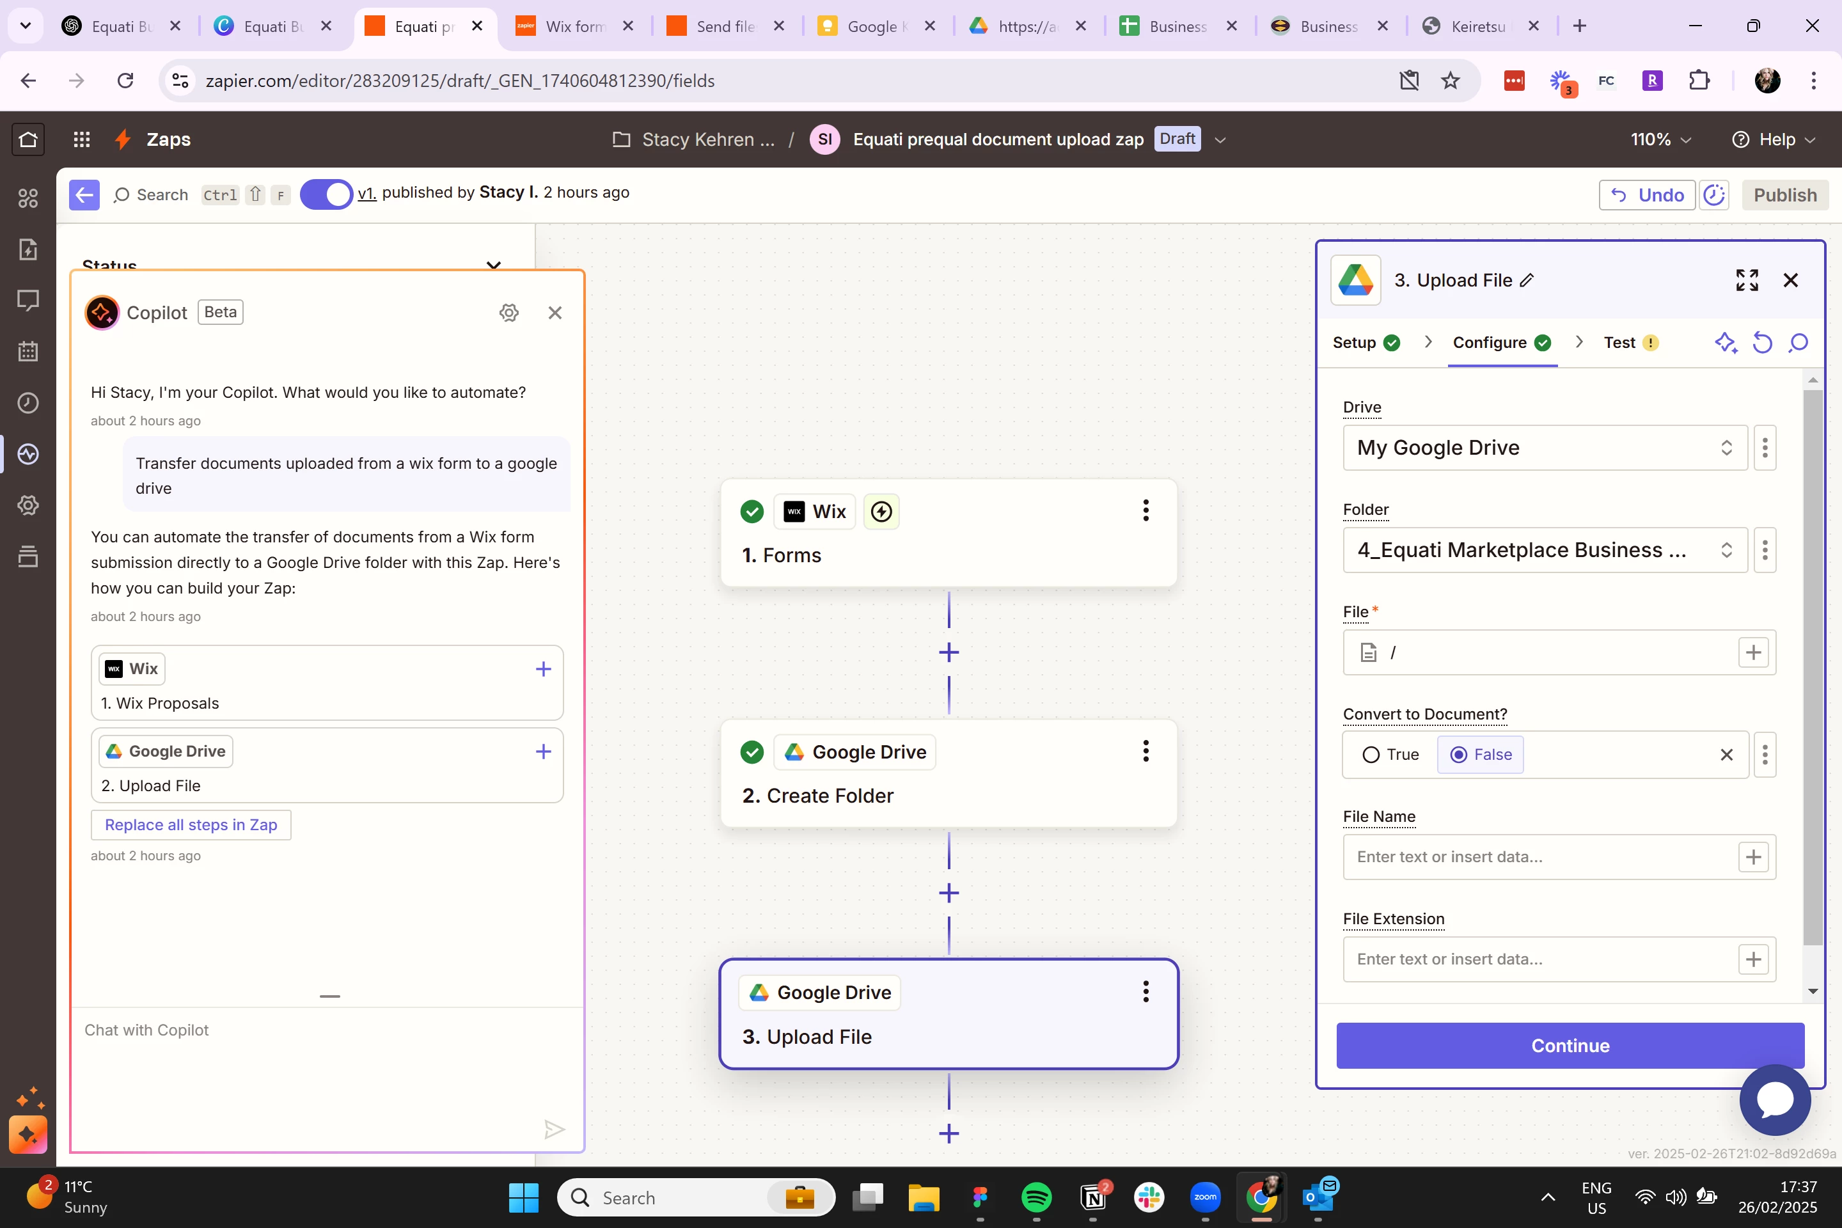Expand the Upload File step panel

point(1747,279)
